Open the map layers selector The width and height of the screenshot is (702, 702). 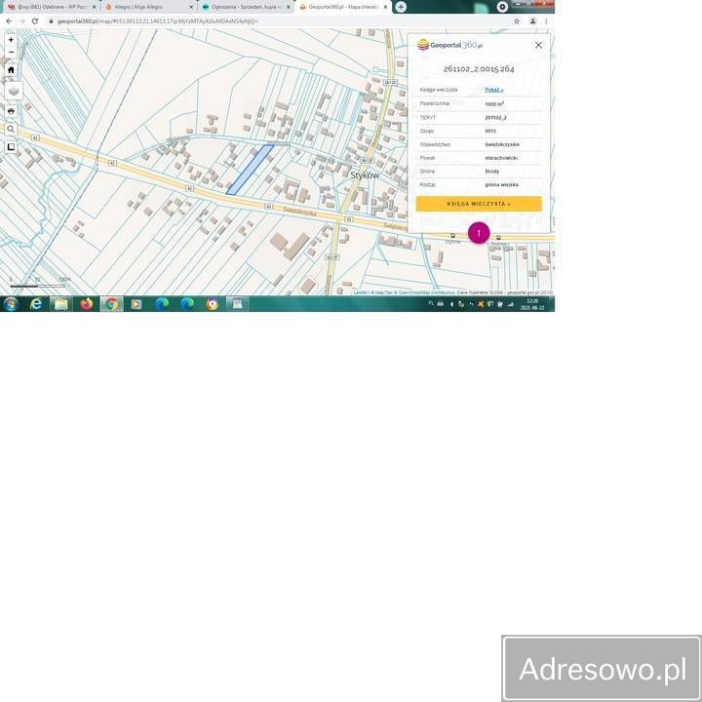click(14, 91)
